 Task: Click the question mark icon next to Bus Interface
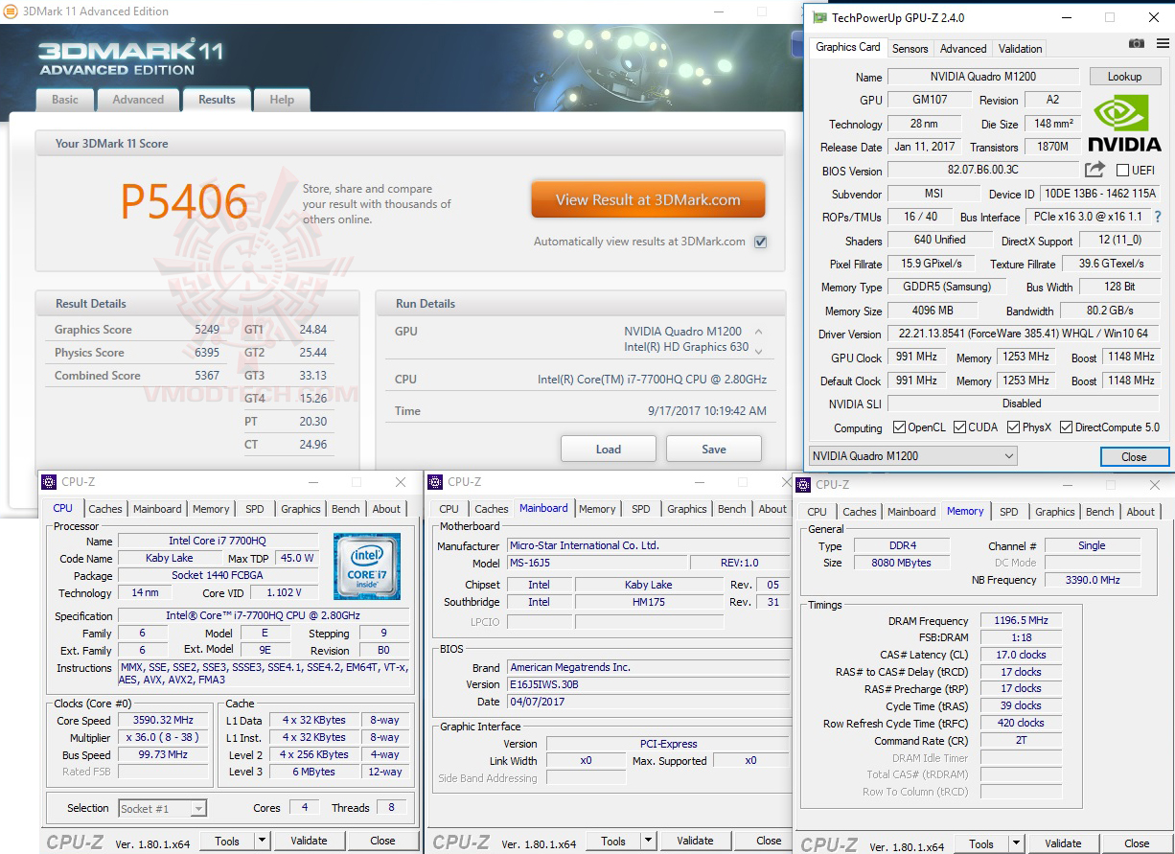click(1157, 217)
